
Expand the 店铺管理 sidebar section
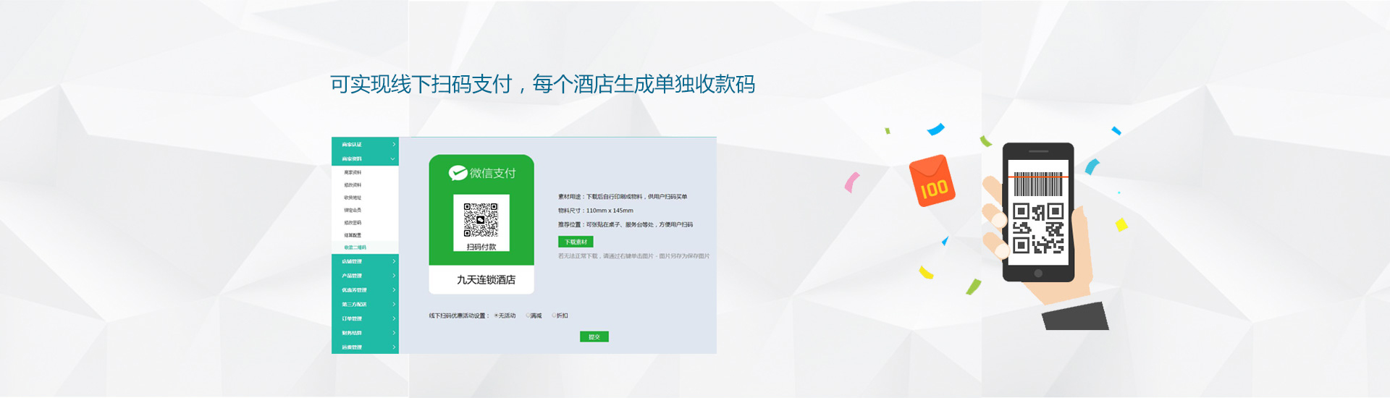pyautogui.click(x=365, y=261)
